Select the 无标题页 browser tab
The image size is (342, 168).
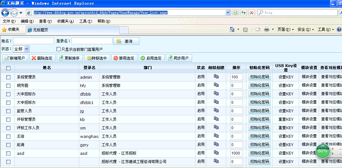(72, 30)
